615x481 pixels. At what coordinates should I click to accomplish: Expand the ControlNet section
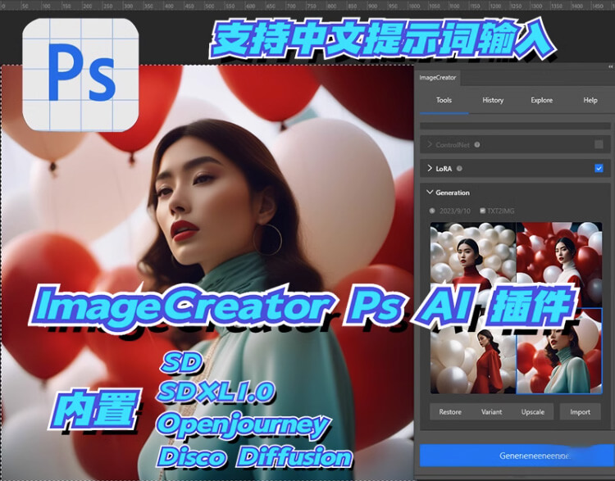coord(430,145)
